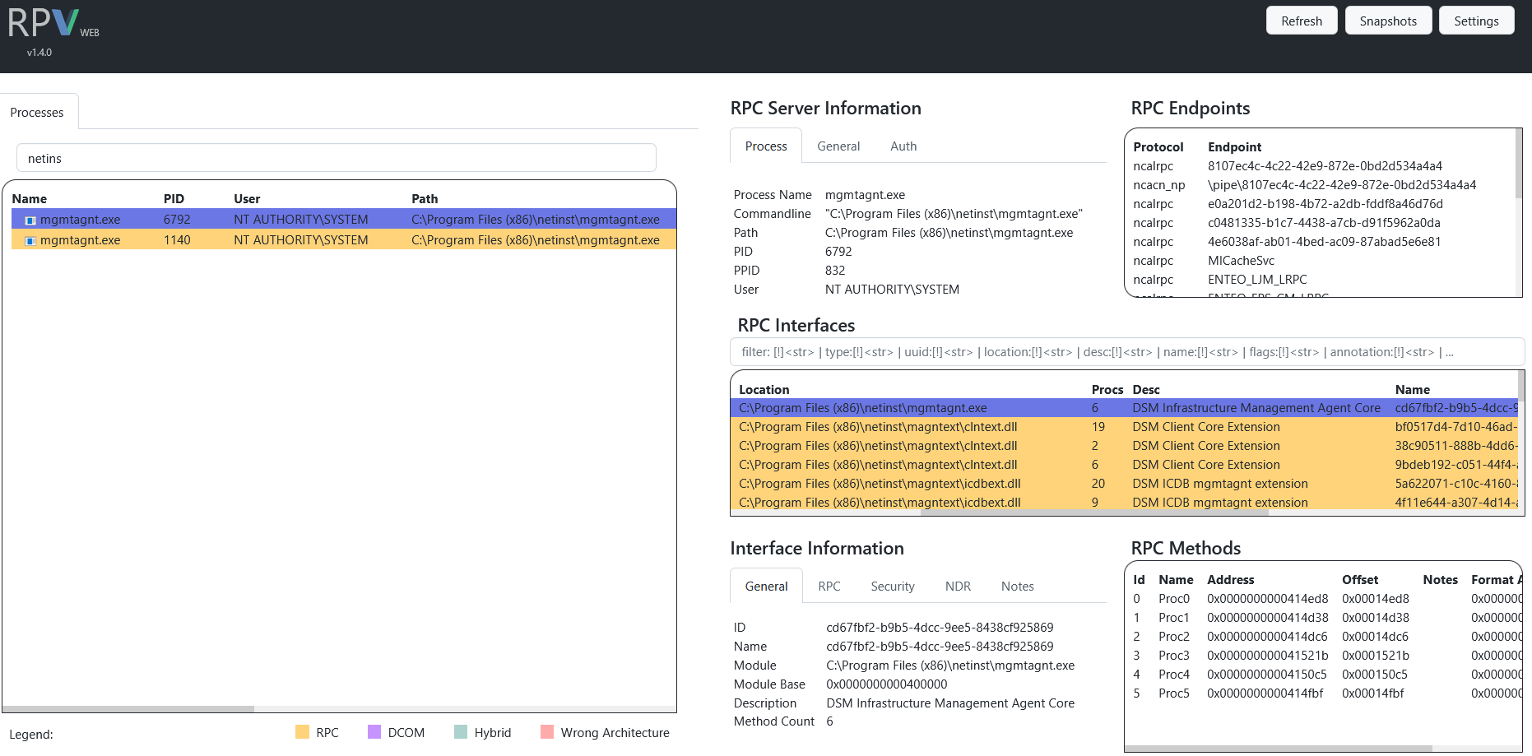Click the Protocol column header in RPC Endpoints
Image resolution: width=1532 pixels, height=756 pixels.
(x=1158, y=146)
